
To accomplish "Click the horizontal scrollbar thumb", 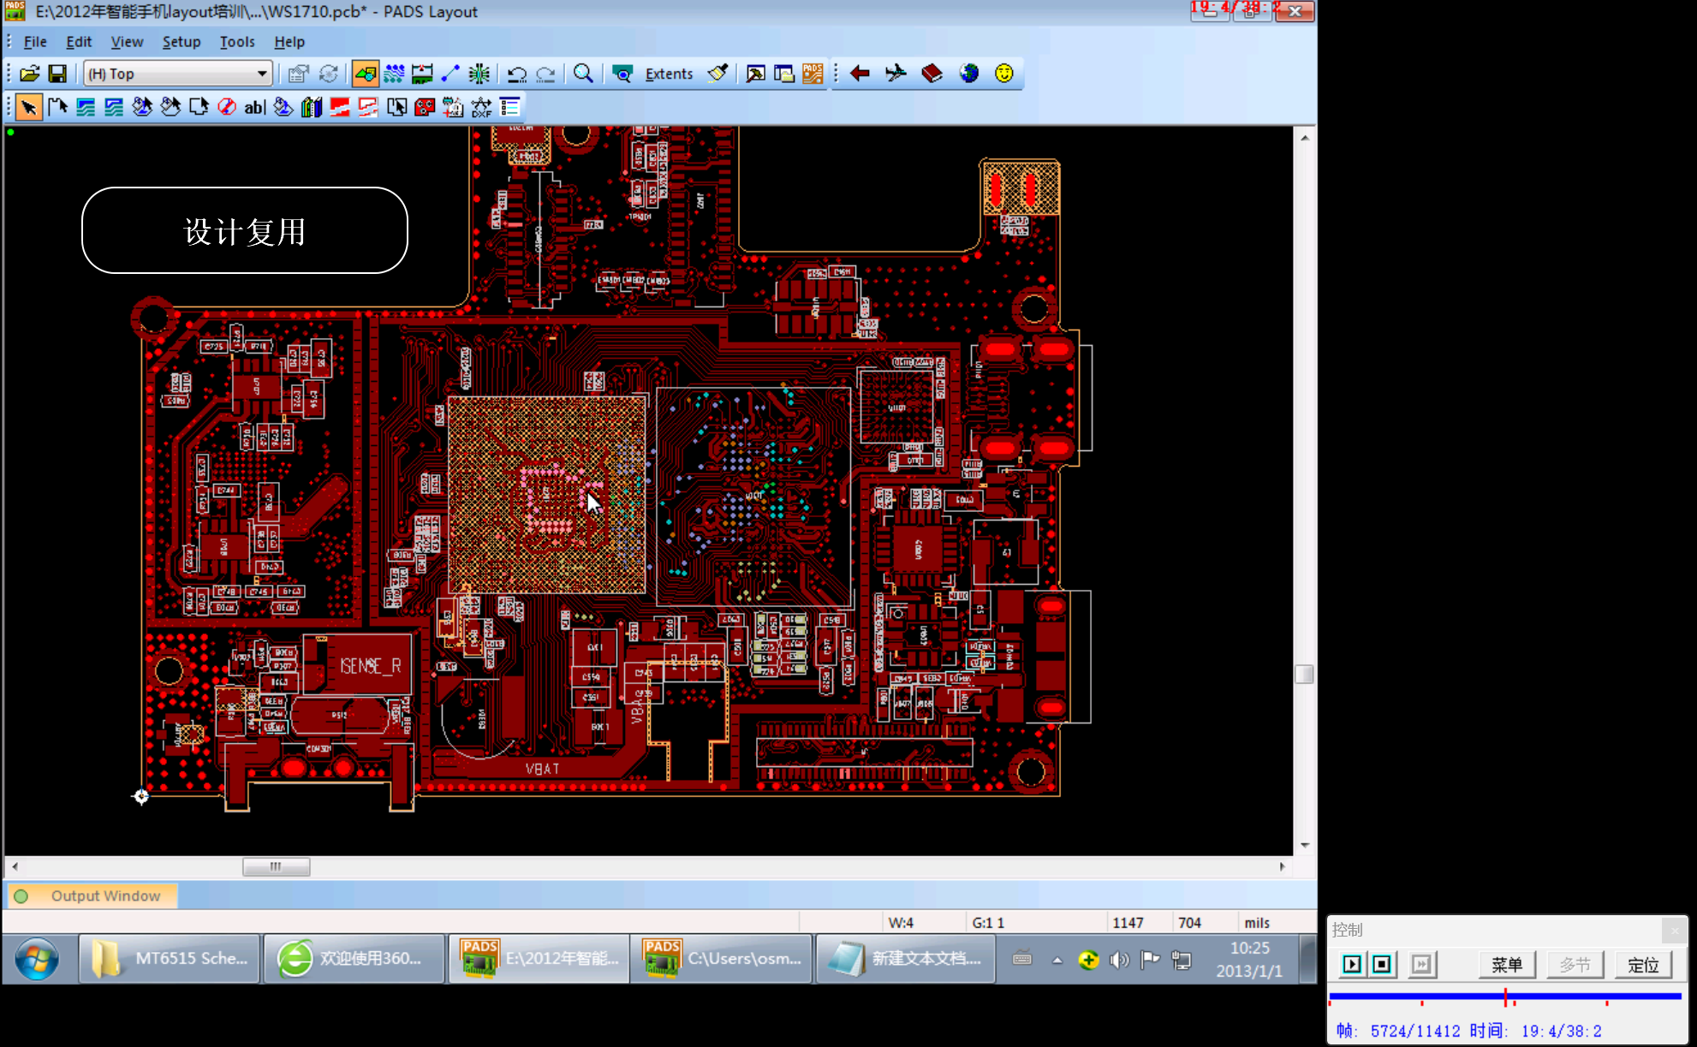I will click(x=276, y=866).
